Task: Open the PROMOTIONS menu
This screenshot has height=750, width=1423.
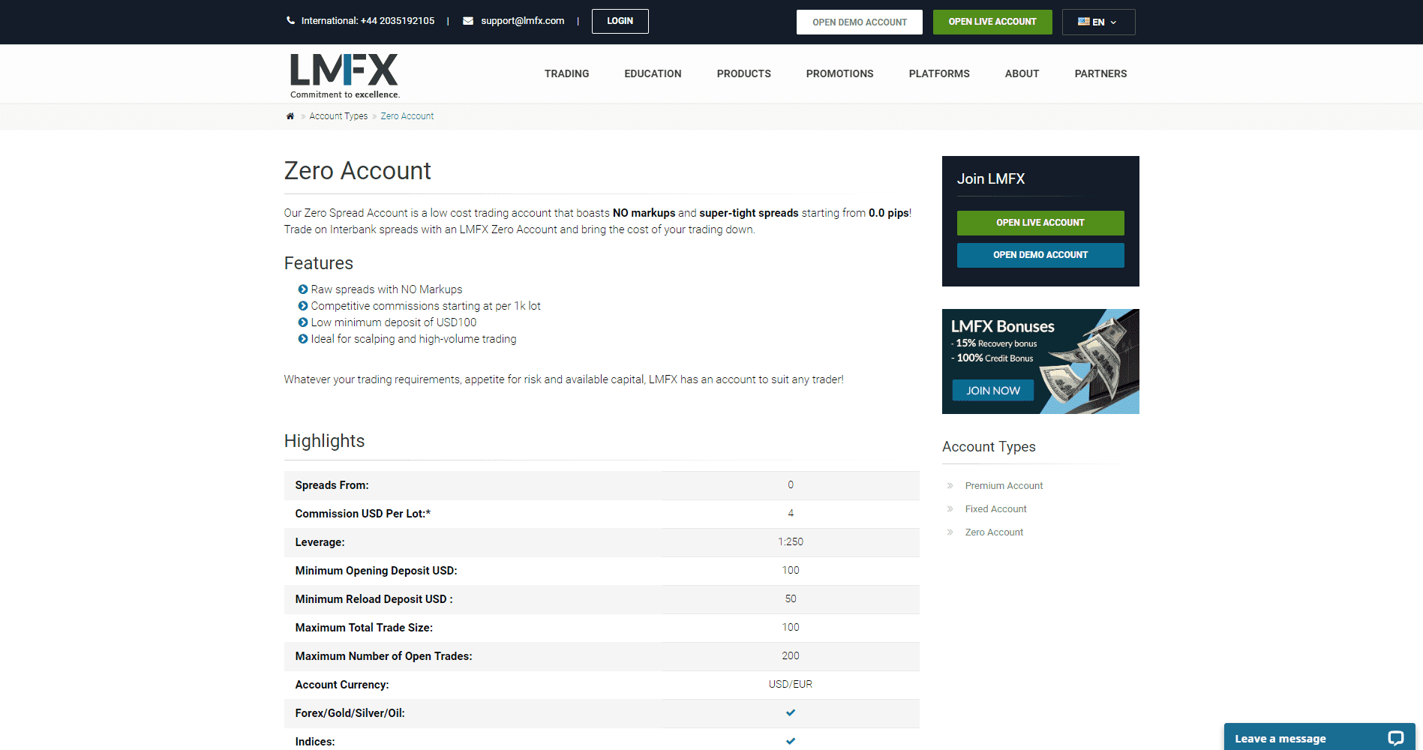Action: point(839,73)
